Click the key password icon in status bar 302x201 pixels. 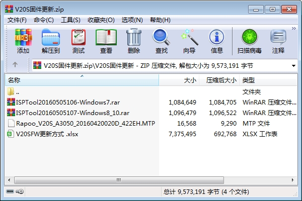click(20, 191)
